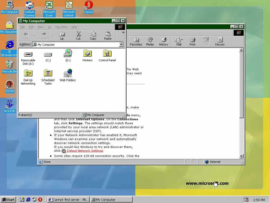Open Removable Disk (A:) drive icon
This screenshot has height=203, width=270.
pos(28,58)
